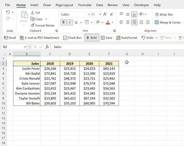Open Clipboard pane dialog launcher

point(56,31)
